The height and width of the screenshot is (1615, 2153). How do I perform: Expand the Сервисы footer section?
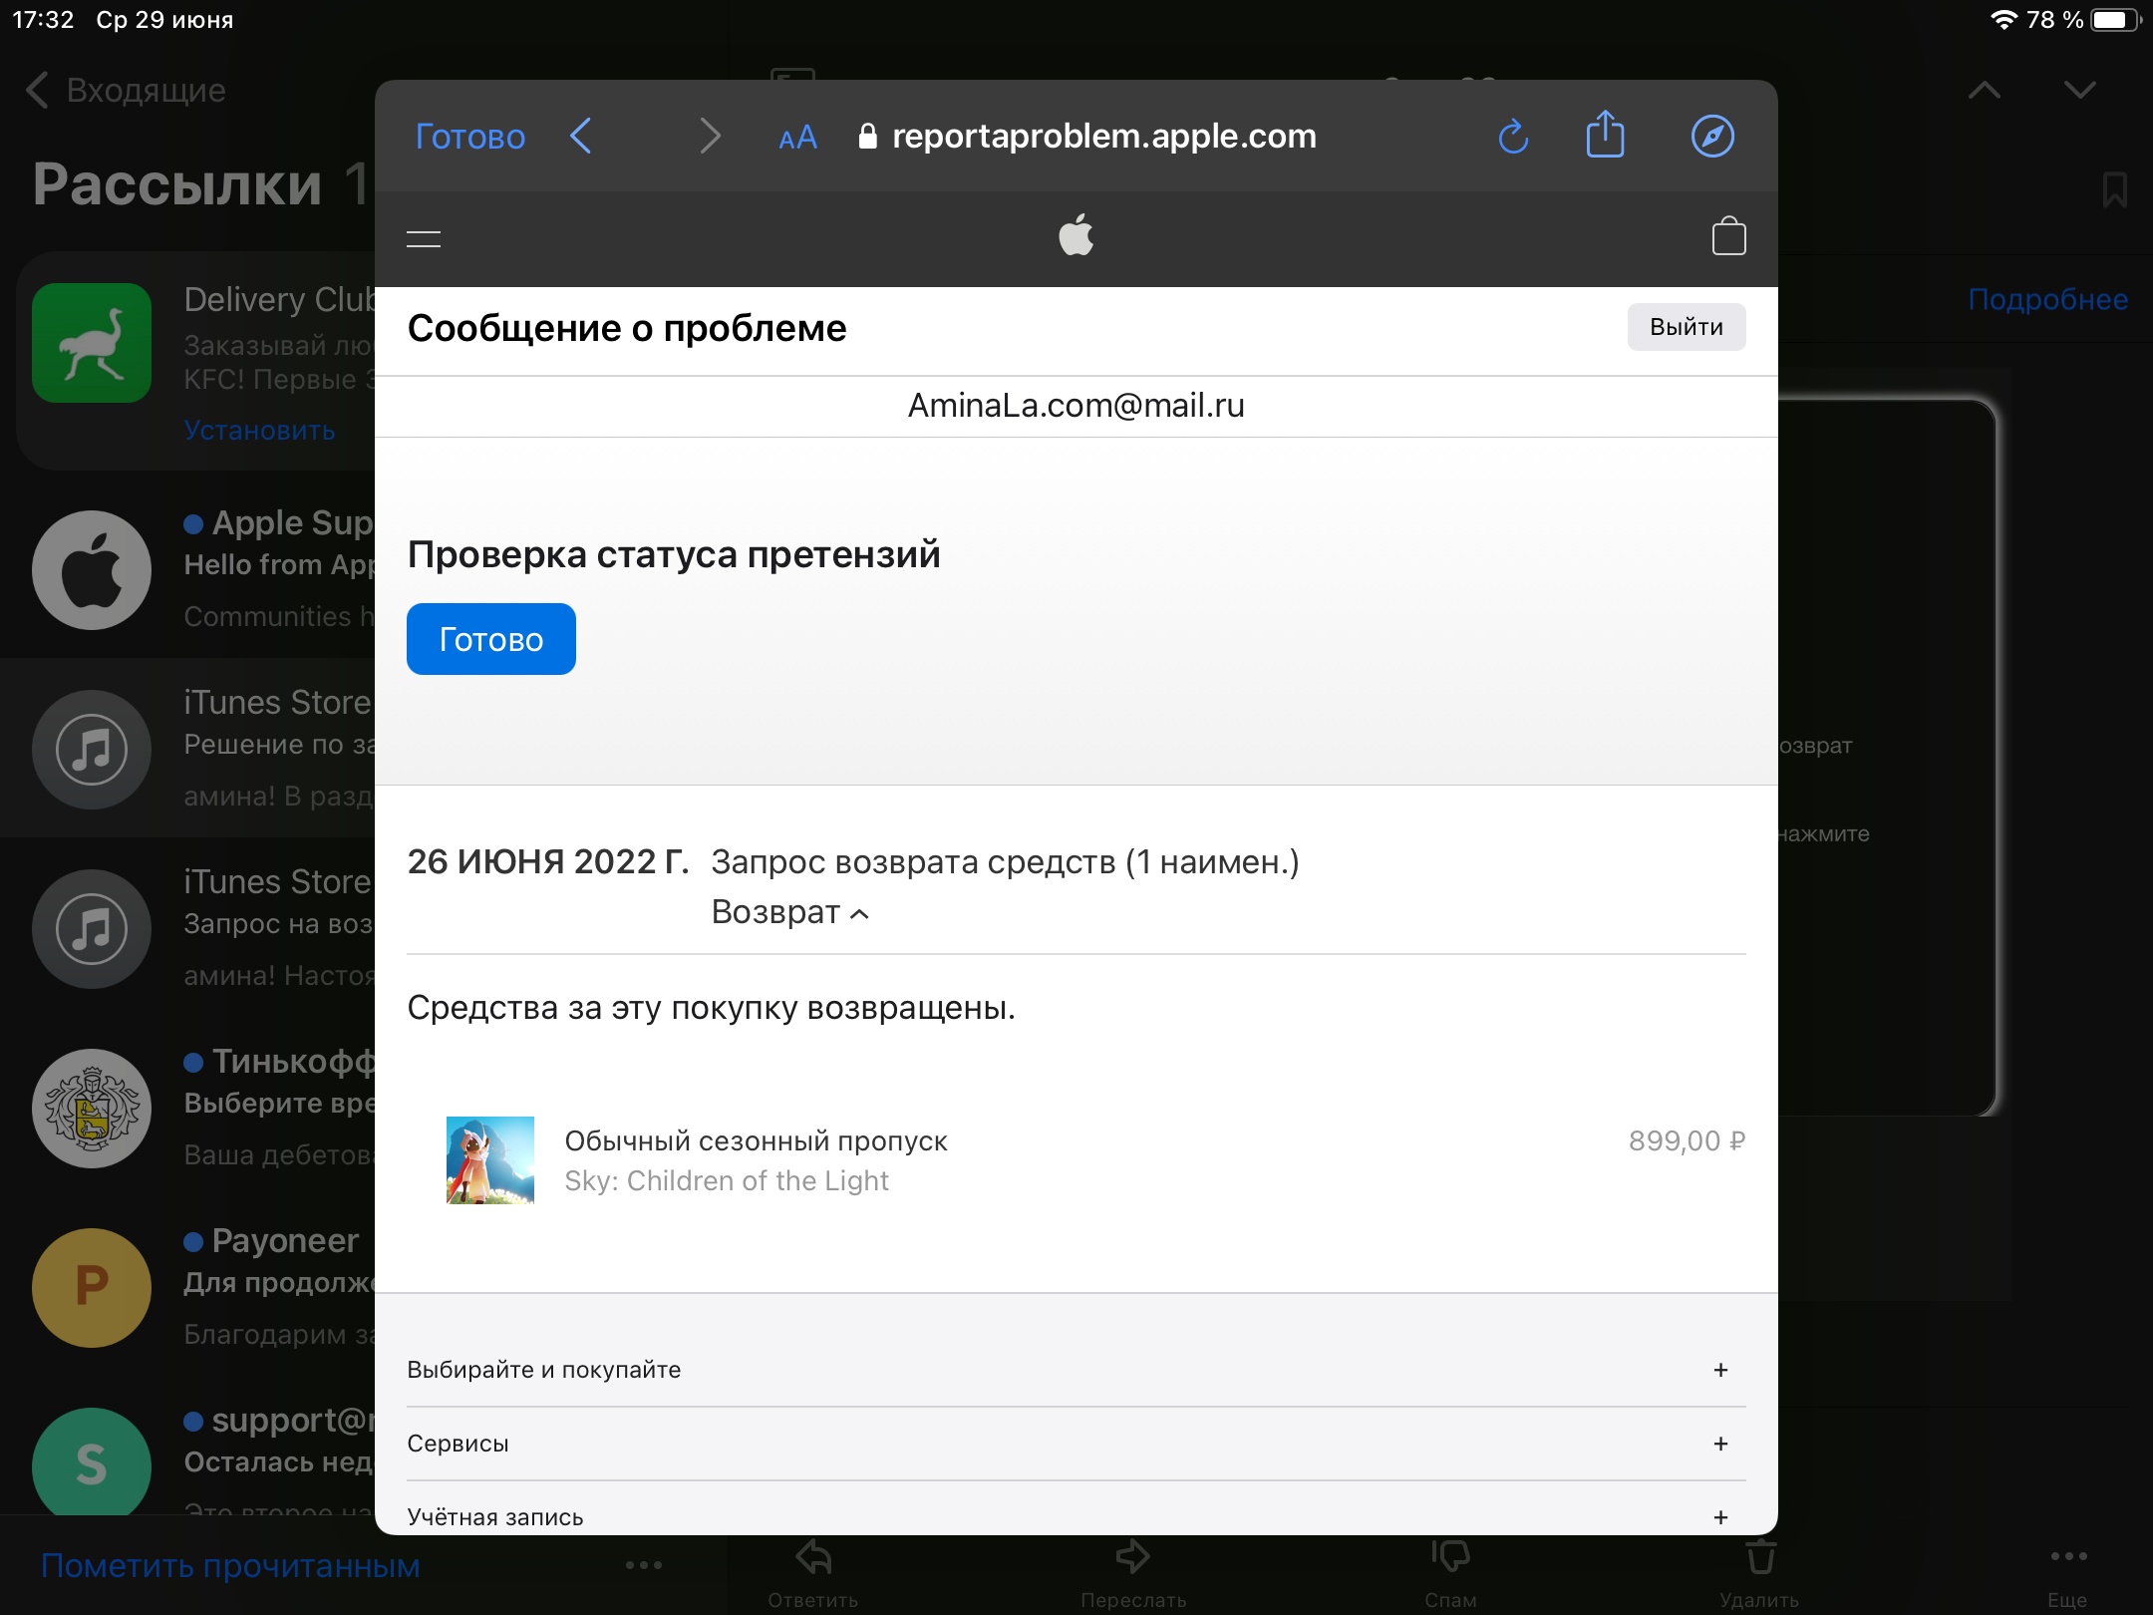[x=1719, y=1444]
